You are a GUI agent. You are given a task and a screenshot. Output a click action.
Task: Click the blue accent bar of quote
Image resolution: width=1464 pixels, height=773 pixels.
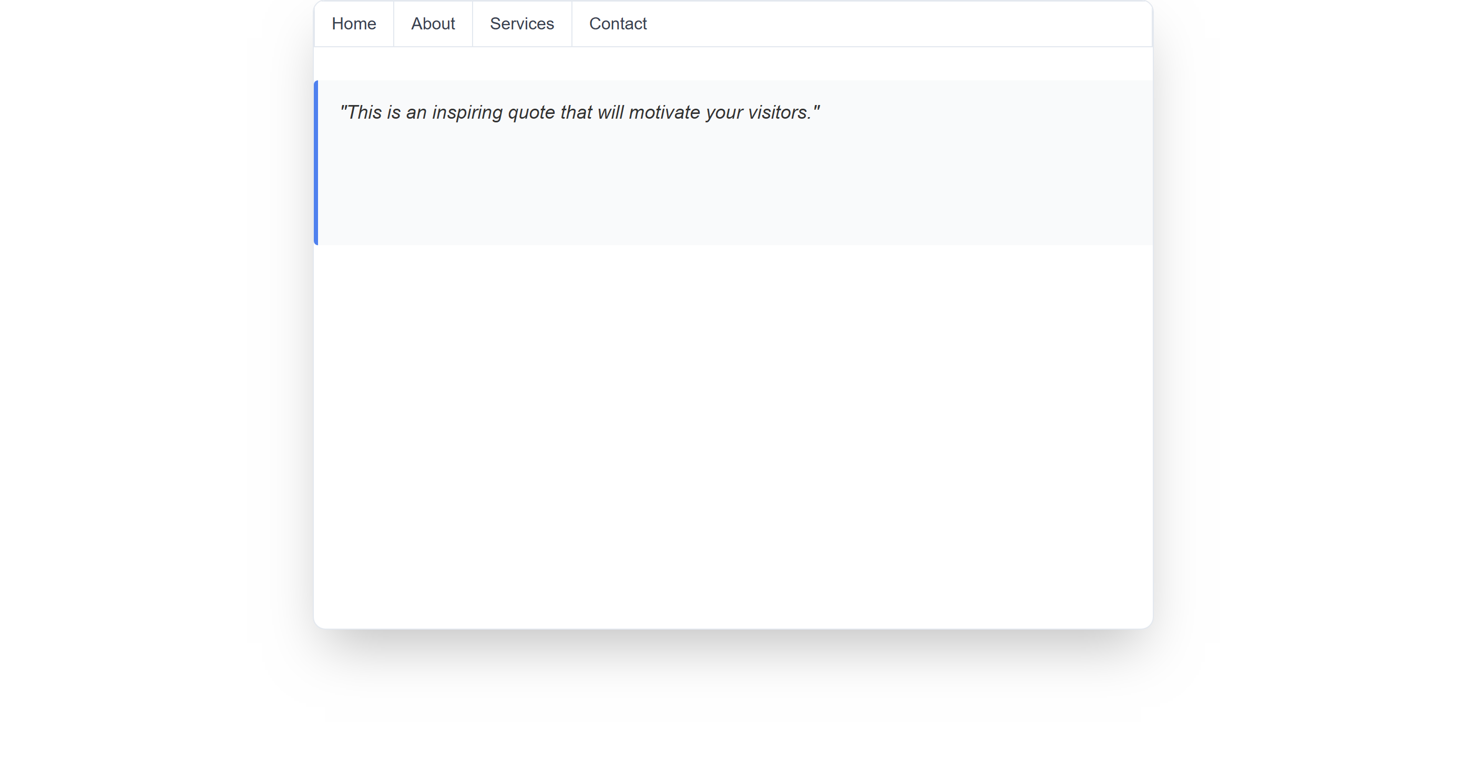point(316,163)
